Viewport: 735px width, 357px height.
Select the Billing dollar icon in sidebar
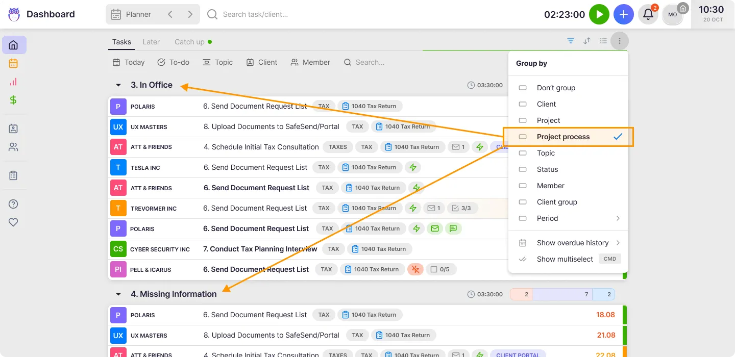[x=13, y=100]
